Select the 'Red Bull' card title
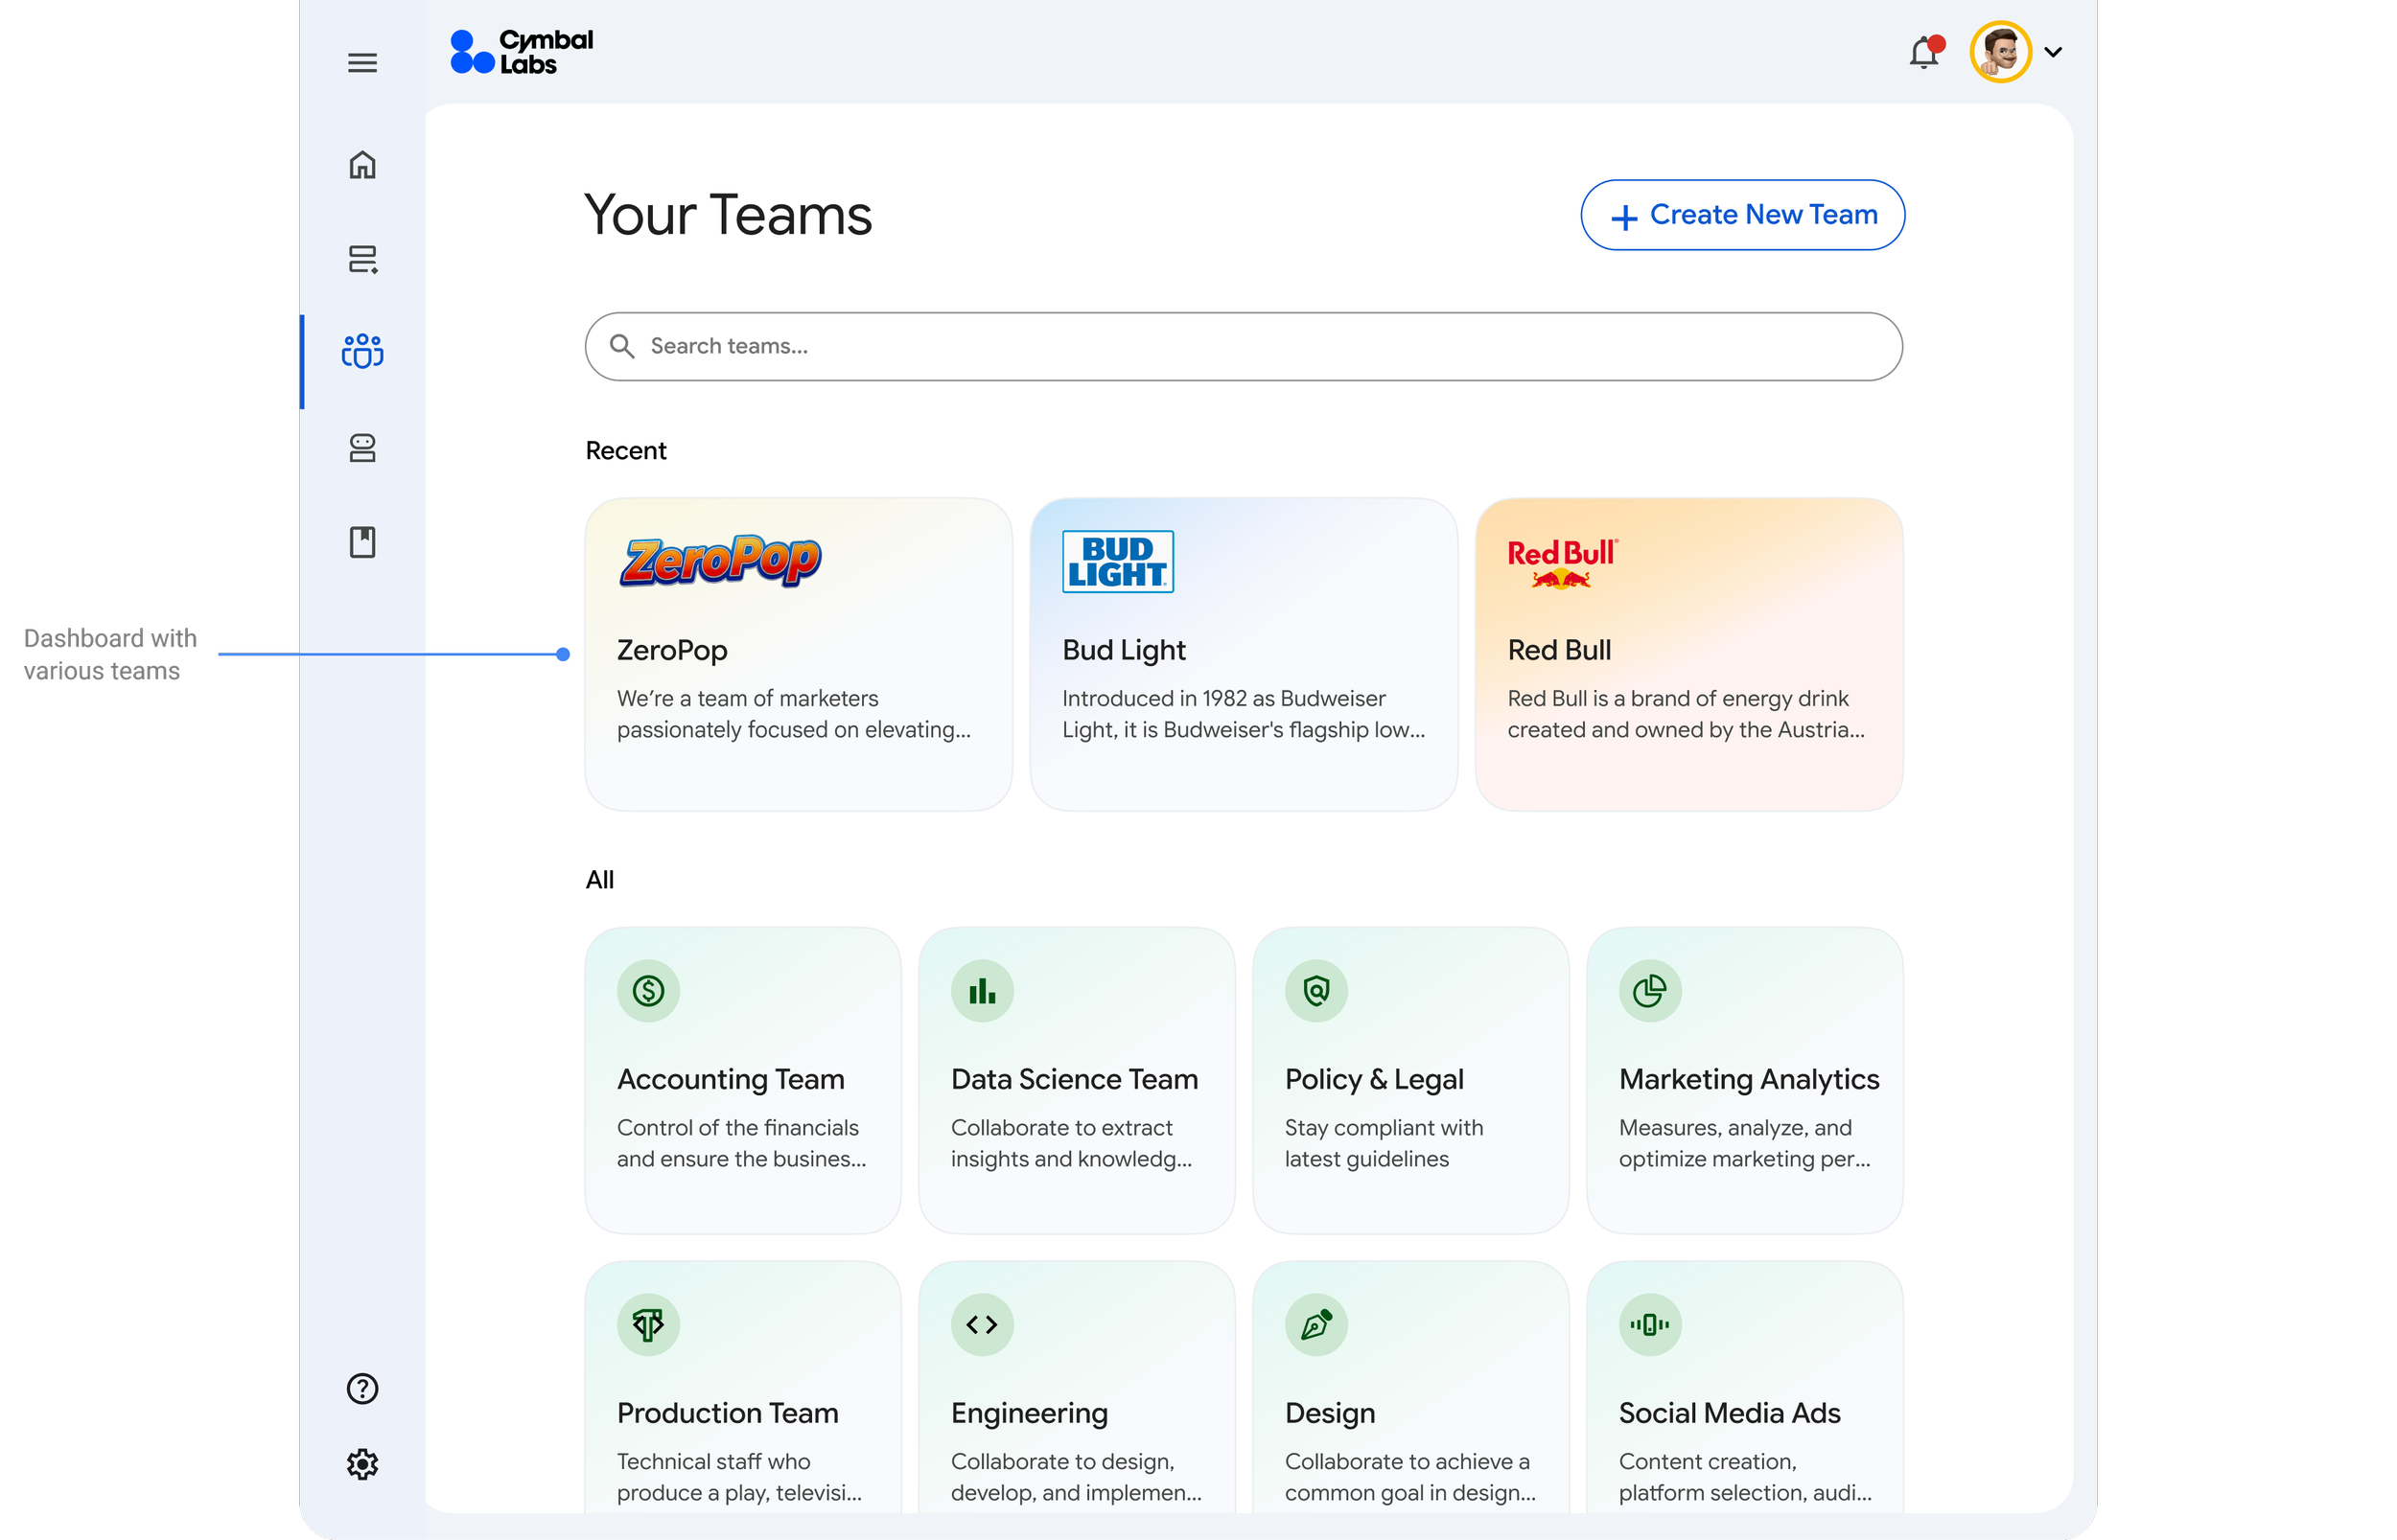Image resolution: width=2397 pixels, height=1540 pixels. click(1560, 650)
